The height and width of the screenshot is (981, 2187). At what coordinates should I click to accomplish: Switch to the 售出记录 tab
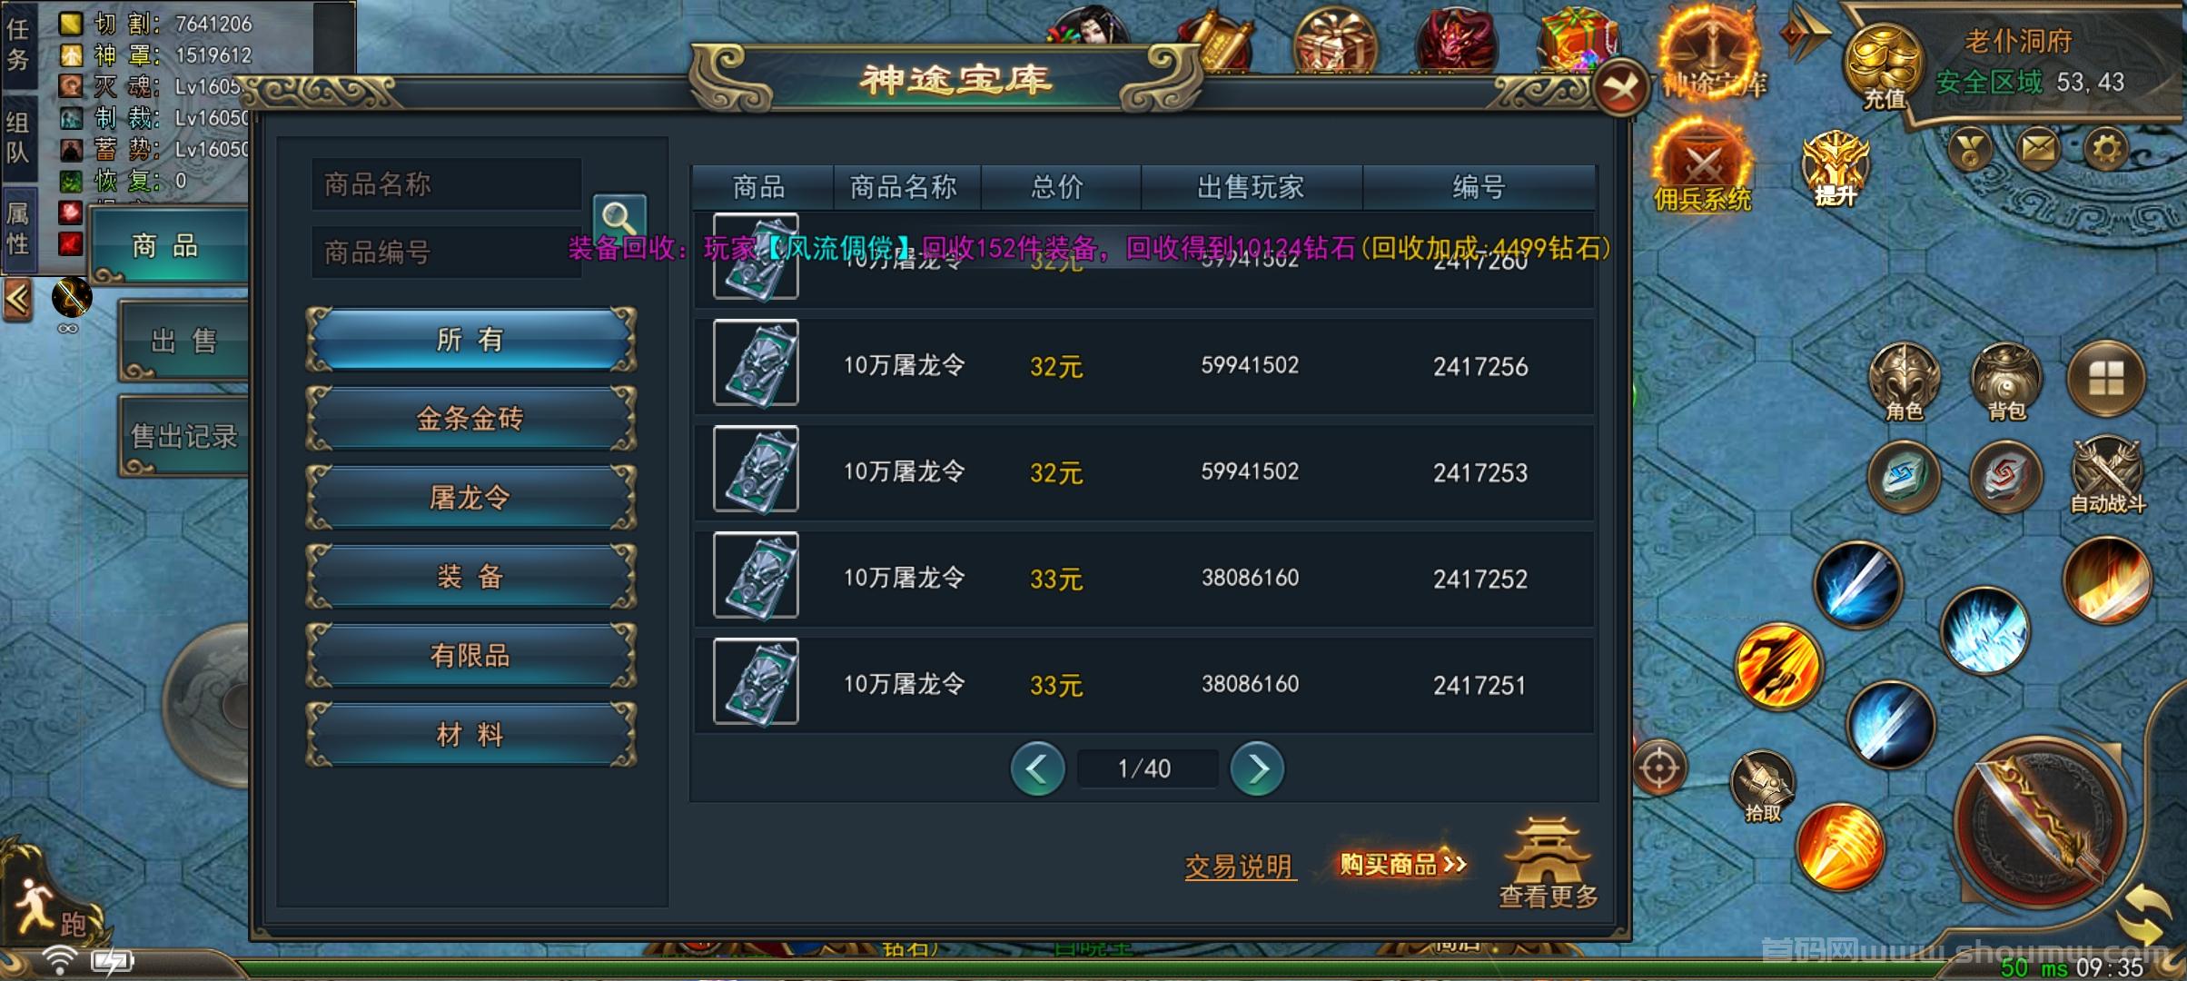(184, 437)
